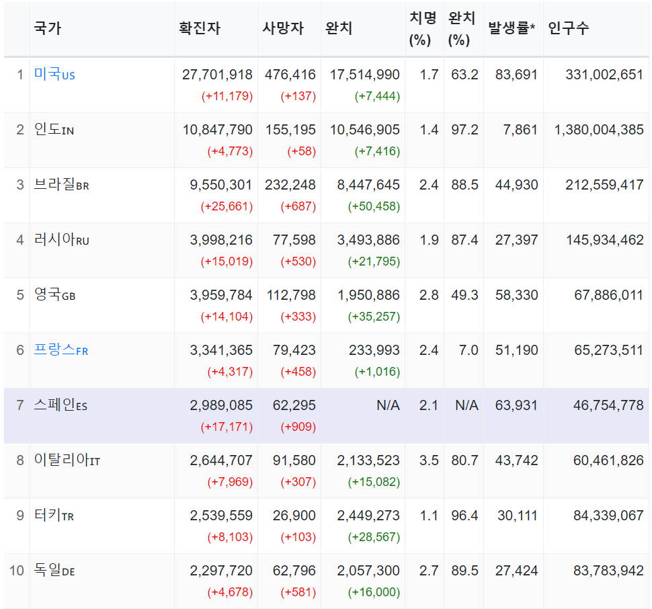Select the 인도 IN country name
652x609 pixels.
click(x=54, y=129)
